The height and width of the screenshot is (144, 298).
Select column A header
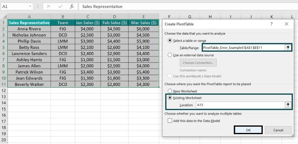pyautogui.click(x=29, y=17)
